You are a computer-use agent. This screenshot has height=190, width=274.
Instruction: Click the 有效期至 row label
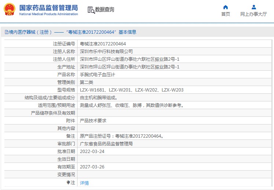(x=66, y=167)
